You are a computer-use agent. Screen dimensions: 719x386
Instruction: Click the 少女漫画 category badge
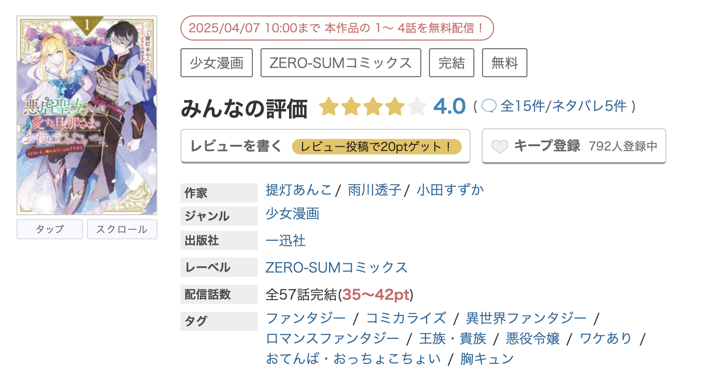point(217,62)
